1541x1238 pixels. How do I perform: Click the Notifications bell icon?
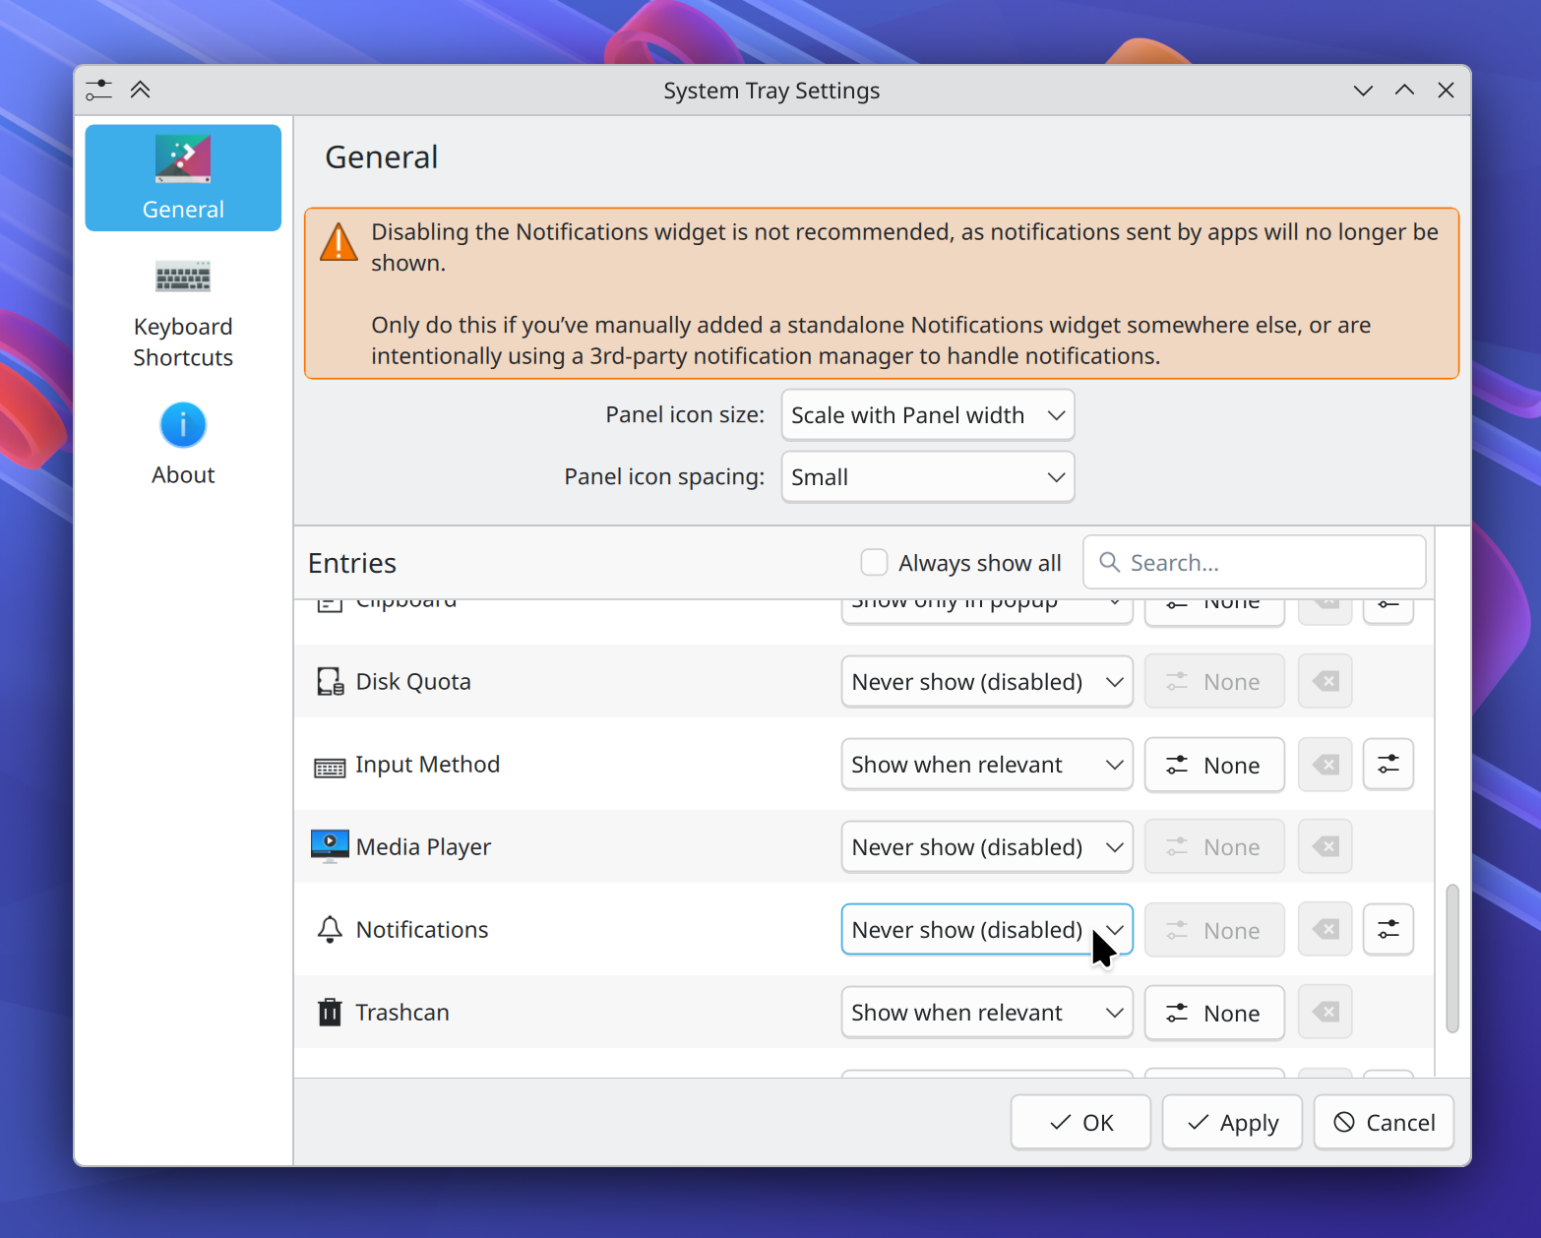coord(329,929)
